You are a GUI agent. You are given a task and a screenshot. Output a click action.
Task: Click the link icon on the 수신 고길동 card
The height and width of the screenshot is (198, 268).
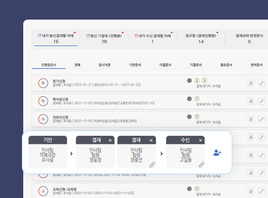point(201,165)
